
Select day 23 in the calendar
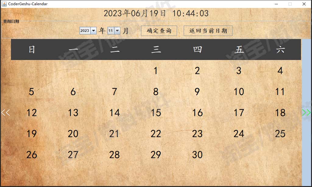point(197,134)
